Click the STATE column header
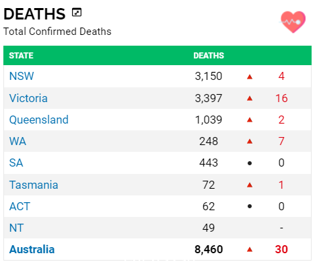The image size is (319, 268). click(21, 56)
